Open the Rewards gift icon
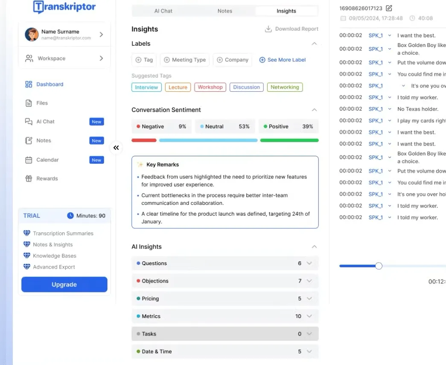 pos(29,179)
